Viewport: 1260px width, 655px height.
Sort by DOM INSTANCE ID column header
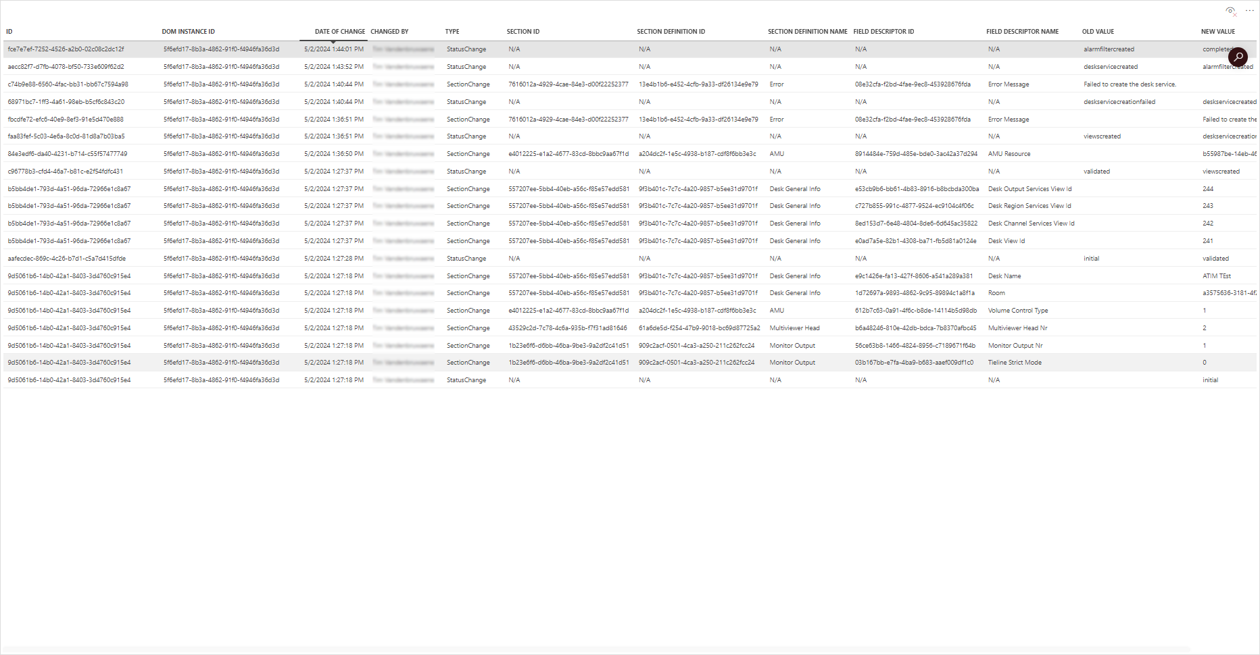coord(189,32)
